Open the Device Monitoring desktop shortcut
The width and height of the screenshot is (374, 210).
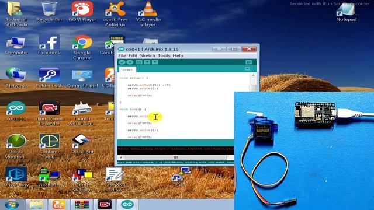pos(16,146)
